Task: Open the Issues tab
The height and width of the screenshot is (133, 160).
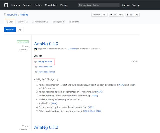Action: (24, 22)
